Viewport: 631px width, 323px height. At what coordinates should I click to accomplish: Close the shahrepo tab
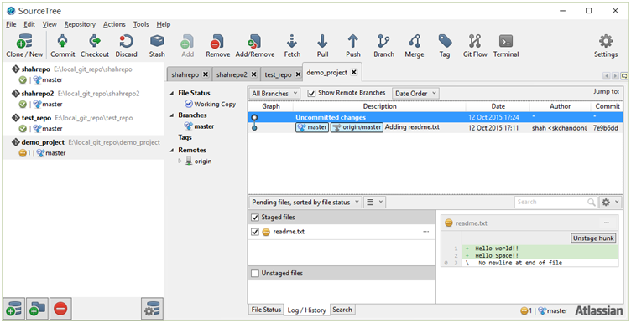(x=206, y=74)
